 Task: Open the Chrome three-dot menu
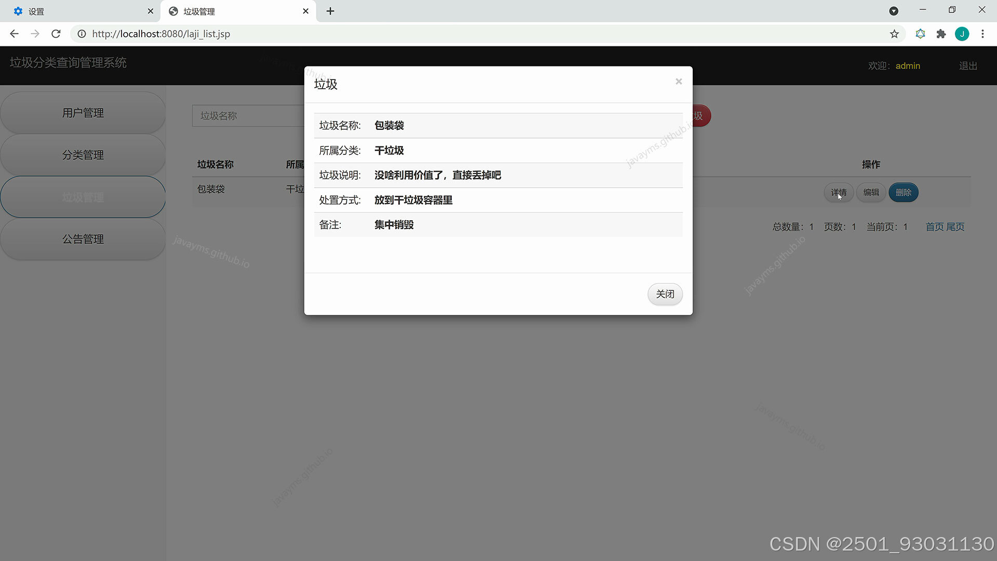coord(982,34)
